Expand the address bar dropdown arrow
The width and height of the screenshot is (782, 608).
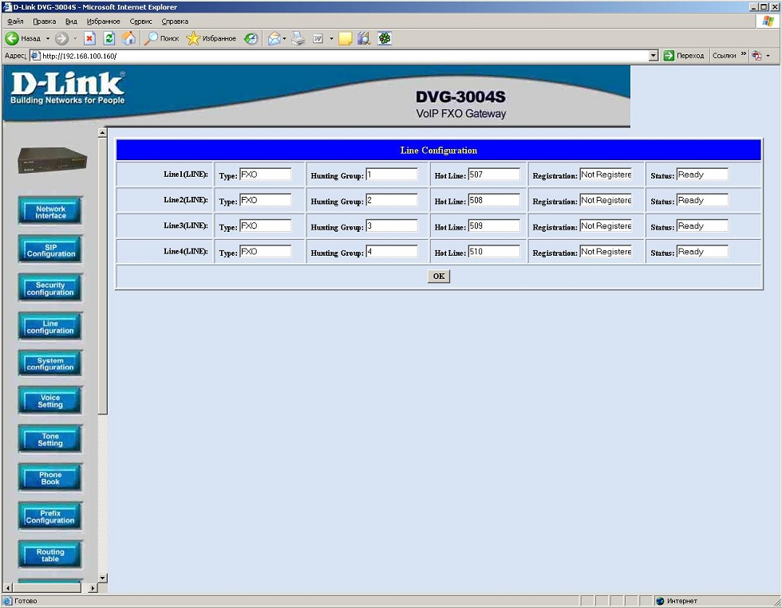[654, 56]
